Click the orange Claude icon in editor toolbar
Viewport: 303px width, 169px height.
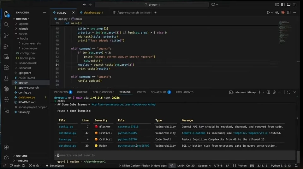(283, 13)
